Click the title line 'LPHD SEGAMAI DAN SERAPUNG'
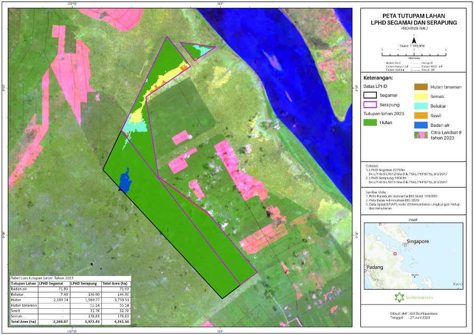Screen dimensions: 474x335 click(x=414, y=22)
